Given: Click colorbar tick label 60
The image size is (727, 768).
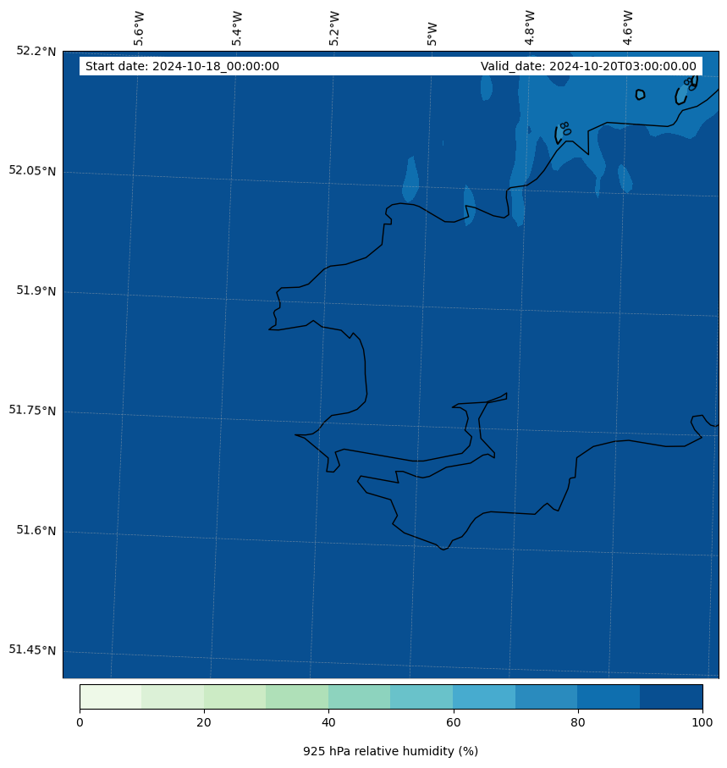Looking at the screenshot, I should click(x=453, y=722).
